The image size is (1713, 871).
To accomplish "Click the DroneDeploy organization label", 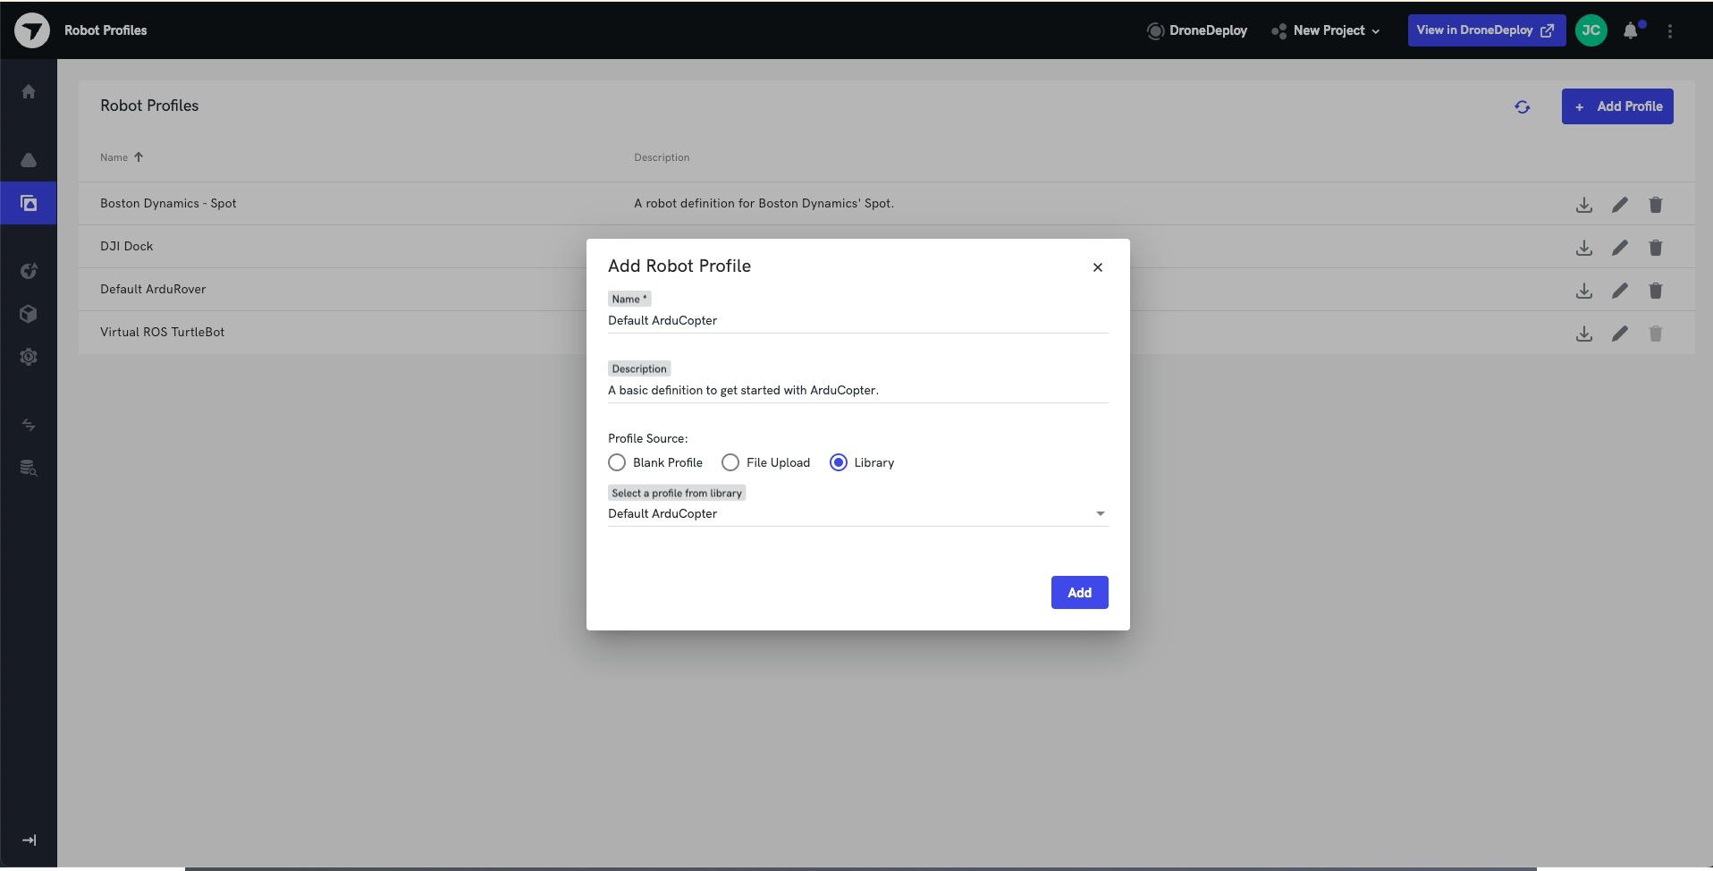I will 1197,30.
